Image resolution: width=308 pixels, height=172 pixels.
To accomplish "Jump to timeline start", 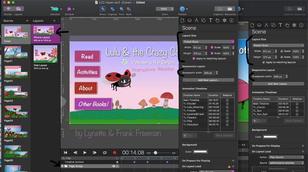I will (66, 152).
